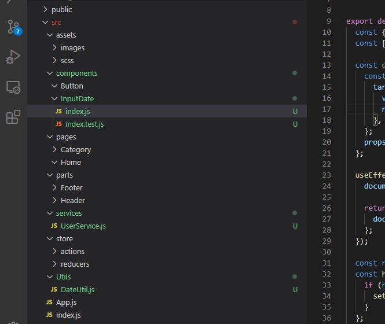
Task: Open UserService.js file
Action: [x=167, y=226]
